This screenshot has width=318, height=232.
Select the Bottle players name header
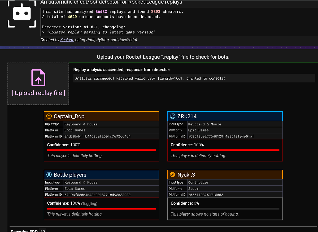[101, 175]
